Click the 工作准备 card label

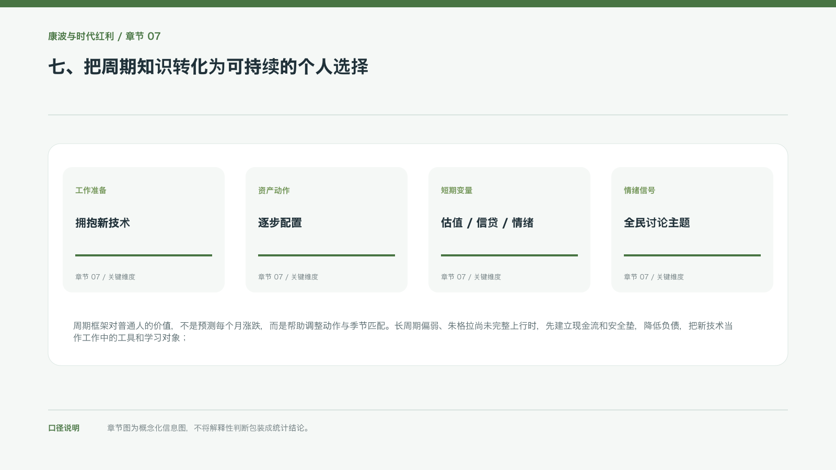[x=91, y=191]
